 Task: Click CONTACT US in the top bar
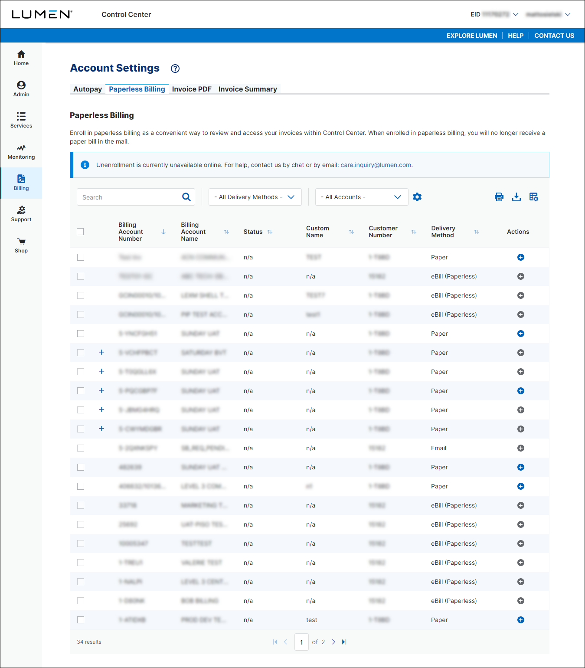point(554,36)
